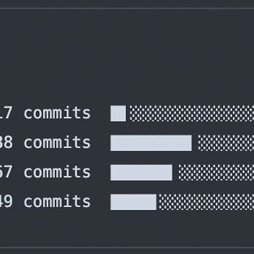Click the word commits in the 17 row

pyautogui.click(x=57, y=112)
